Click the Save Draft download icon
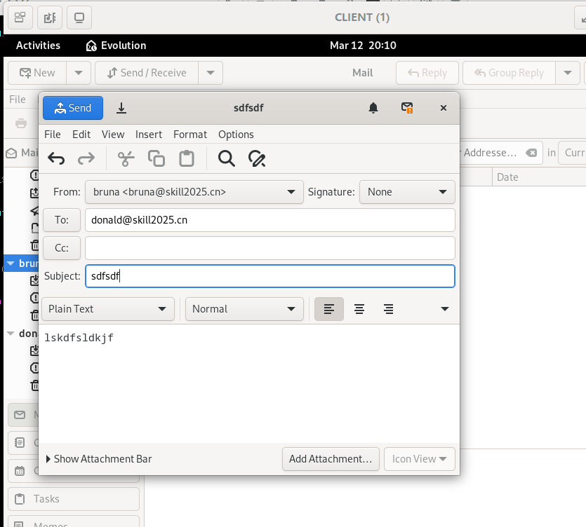 (121, 108)
